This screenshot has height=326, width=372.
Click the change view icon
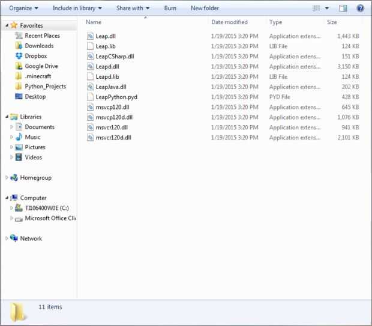pos(316,8)
